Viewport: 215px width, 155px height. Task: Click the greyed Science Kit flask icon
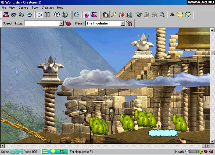pos(147,15)
